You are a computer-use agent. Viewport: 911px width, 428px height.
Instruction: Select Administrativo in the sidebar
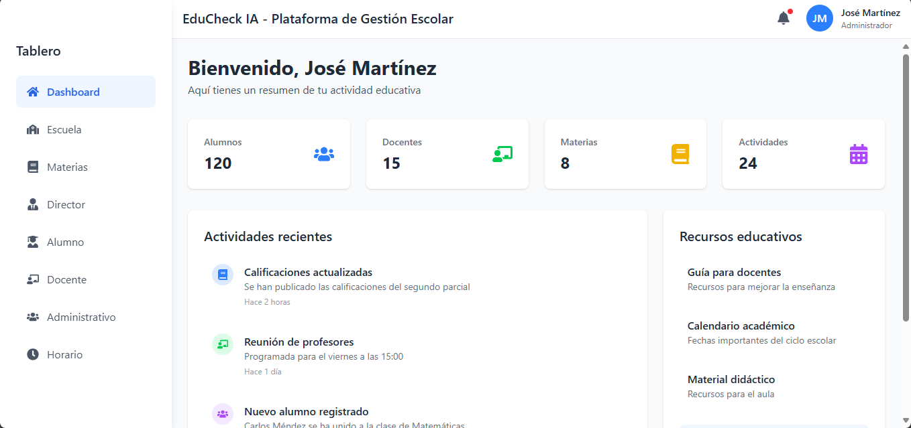pos(86,317)
